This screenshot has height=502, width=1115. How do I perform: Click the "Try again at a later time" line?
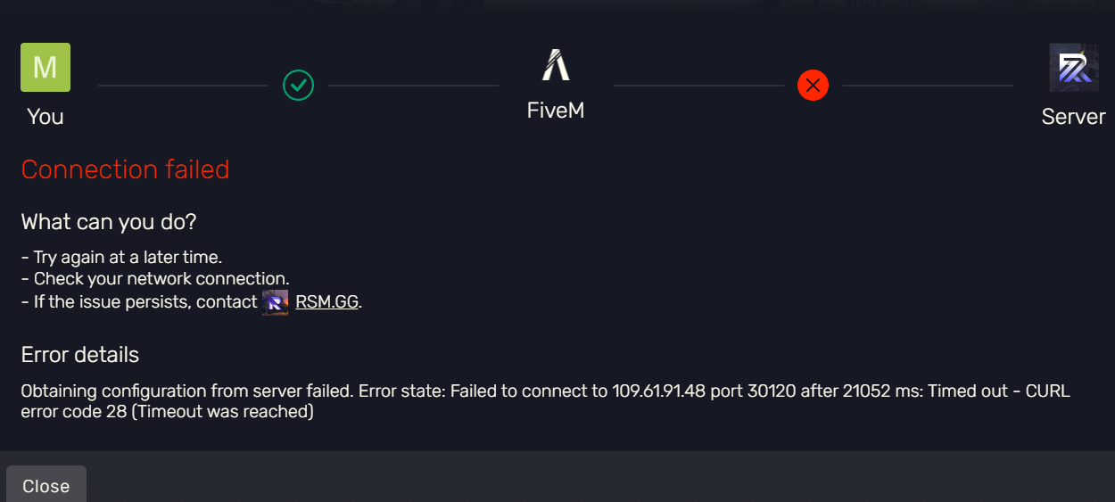(x=121, y=258)
